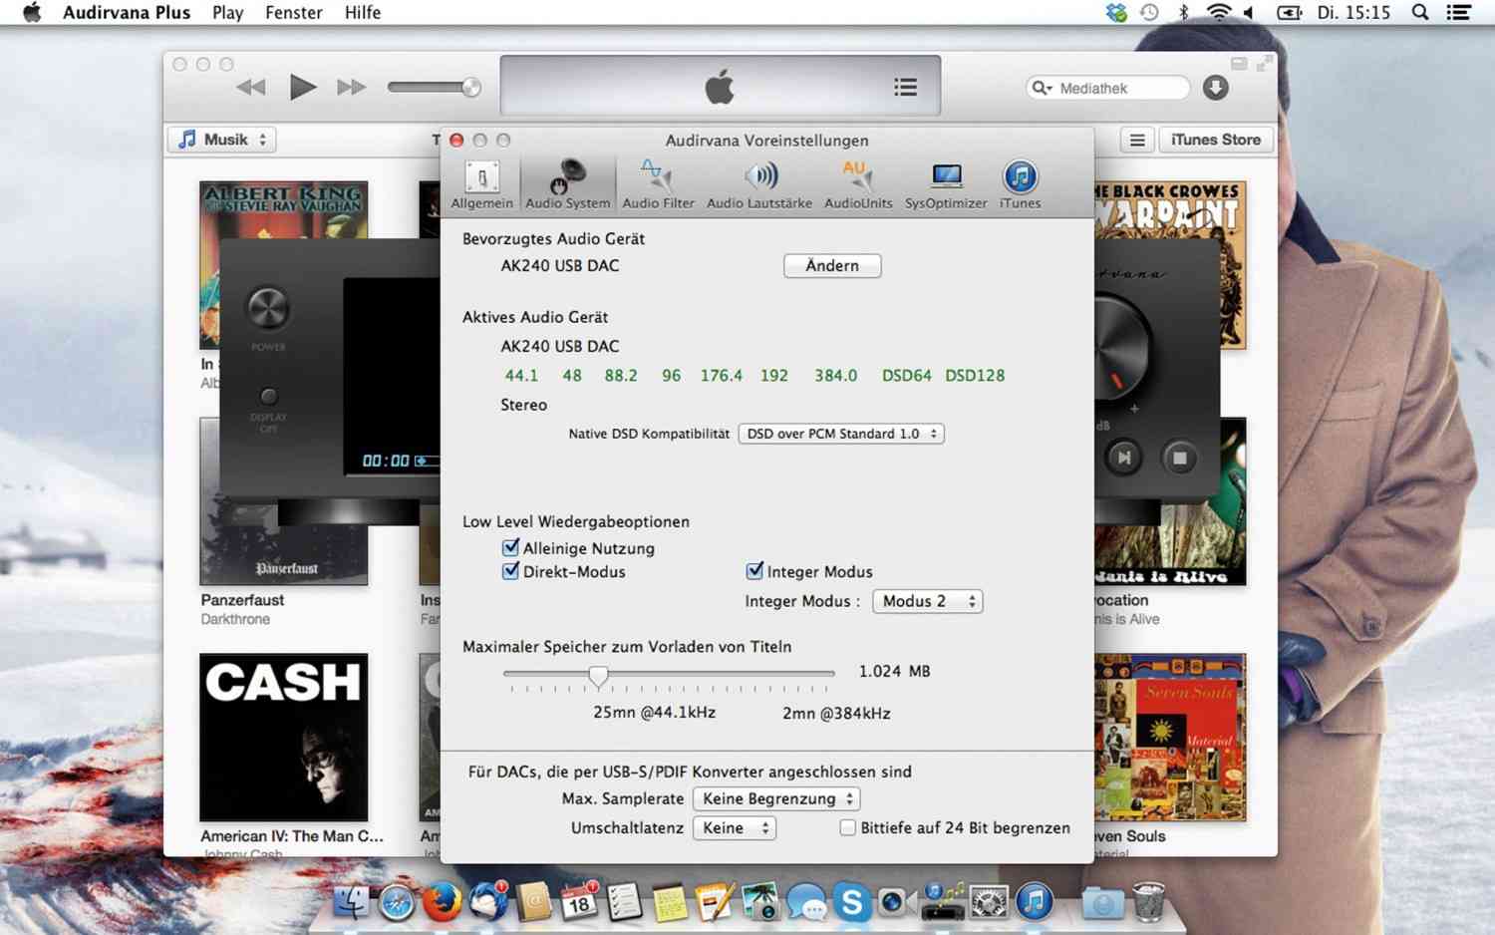Open Audirvana Plus from the Dock

click(x=943, y=901)
